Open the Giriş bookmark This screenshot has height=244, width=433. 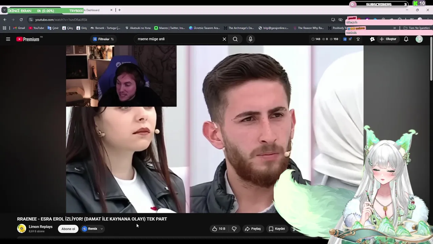point(82,28)
